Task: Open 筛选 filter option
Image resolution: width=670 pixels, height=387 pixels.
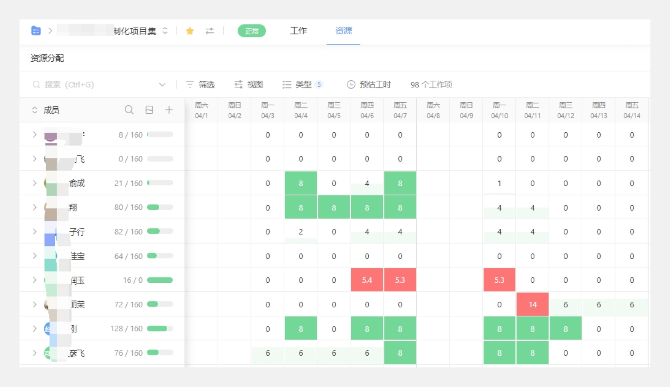Action: click(x=200, y=84)
